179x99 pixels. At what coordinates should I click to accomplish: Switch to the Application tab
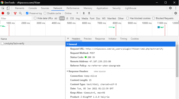[102, 8]
